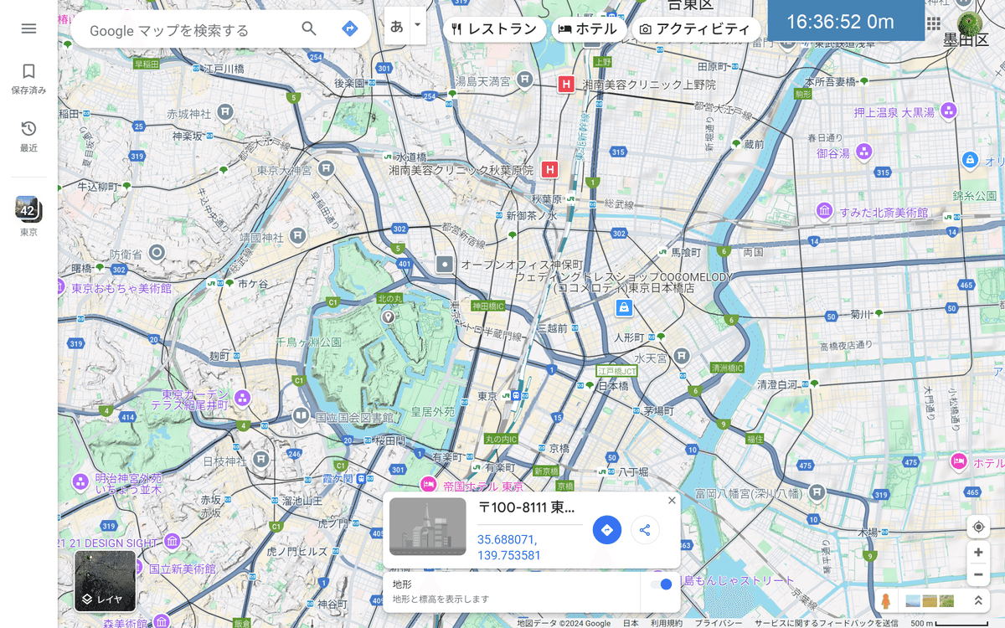Click the 東京大神宮 shrine marker
The height and width of the screenshot is (628, 1005).
327,168
